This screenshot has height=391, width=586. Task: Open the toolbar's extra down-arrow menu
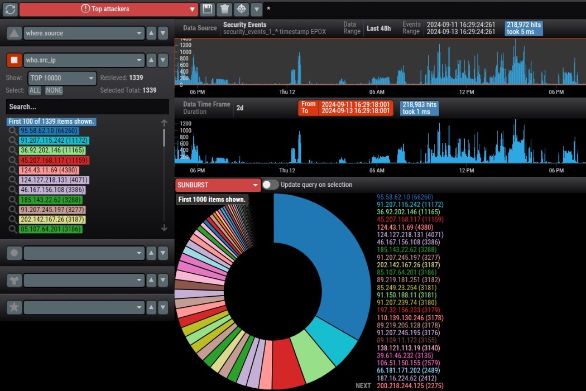click(x=256, y=9)
